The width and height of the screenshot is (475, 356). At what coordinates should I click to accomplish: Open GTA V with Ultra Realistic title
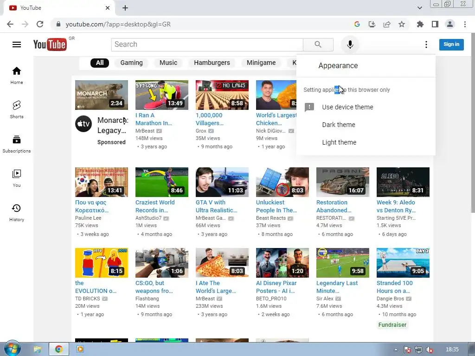click(x=216, y=206)
